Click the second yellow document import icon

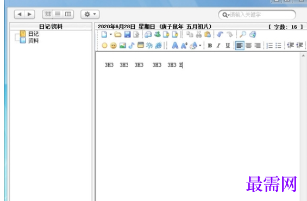pos(175,34)
